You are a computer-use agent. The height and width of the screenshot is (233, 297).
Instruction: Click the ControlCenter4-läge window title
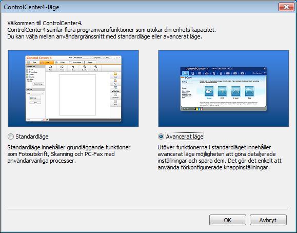click(x=31, y=7)
